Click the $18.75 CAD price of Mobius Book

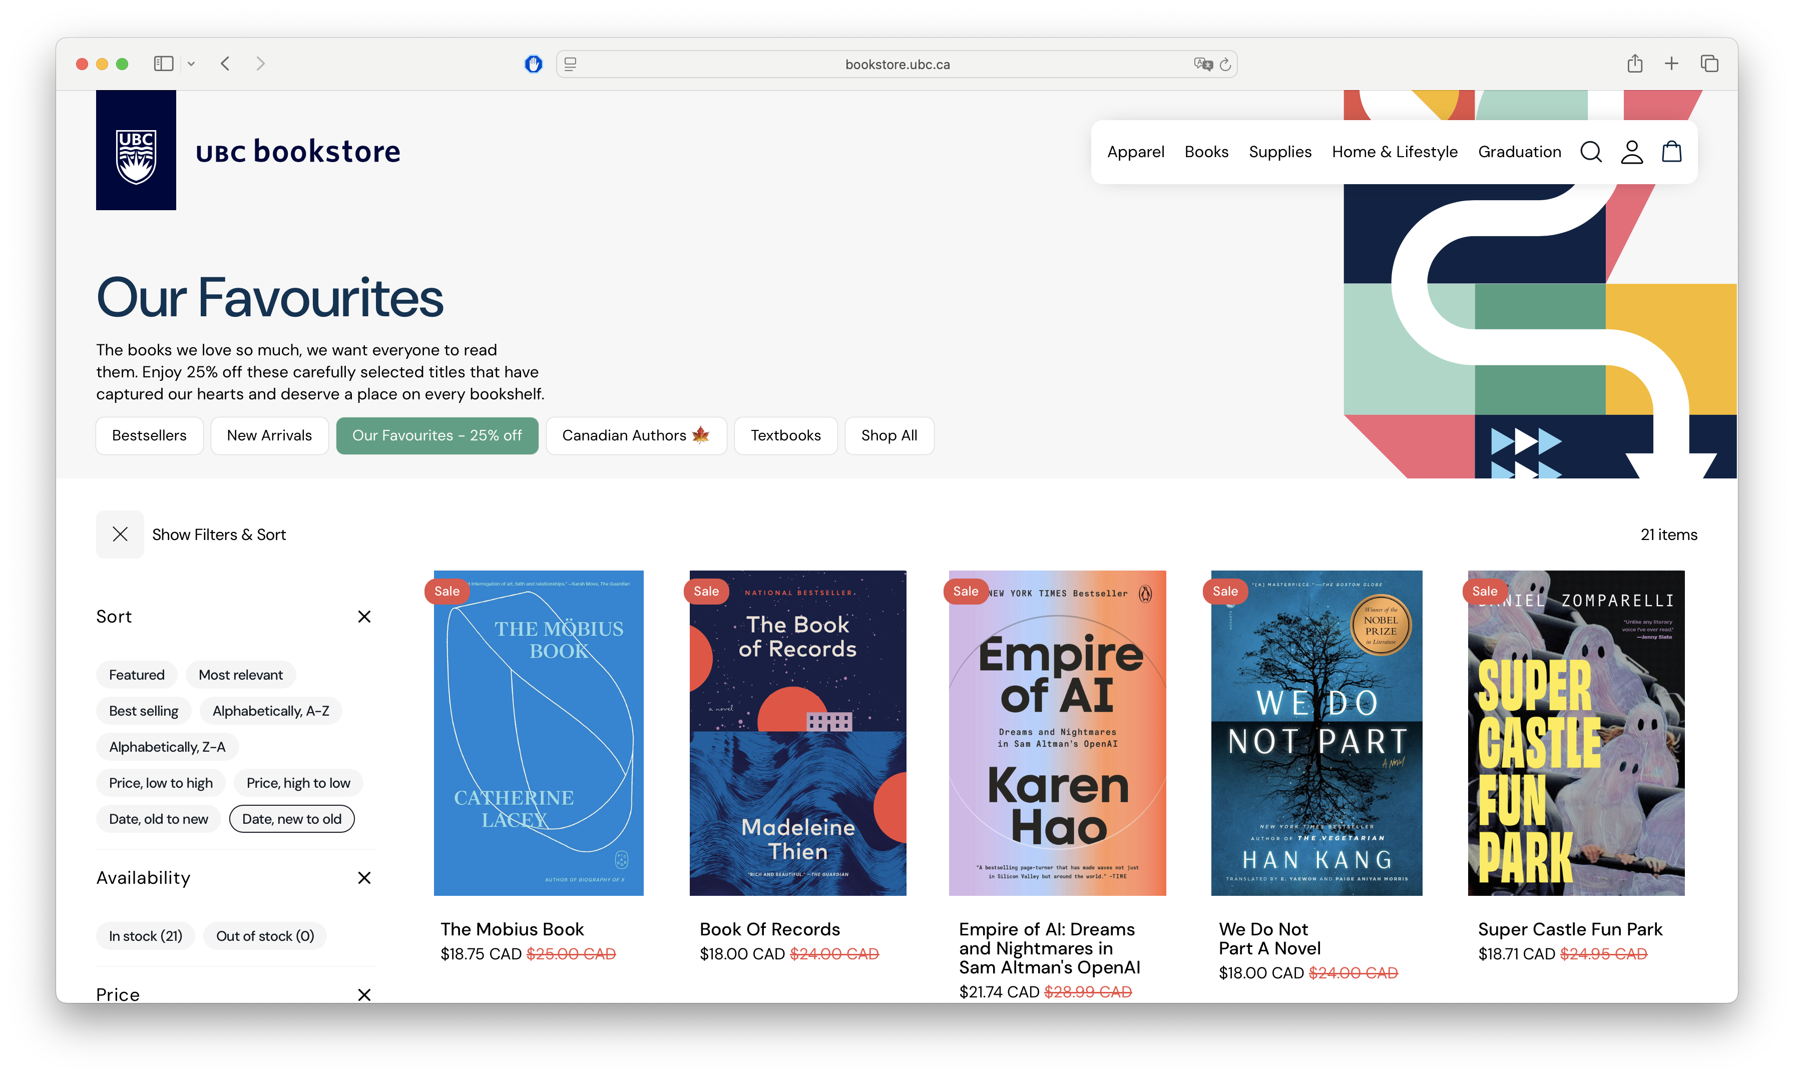pos(481,953)
